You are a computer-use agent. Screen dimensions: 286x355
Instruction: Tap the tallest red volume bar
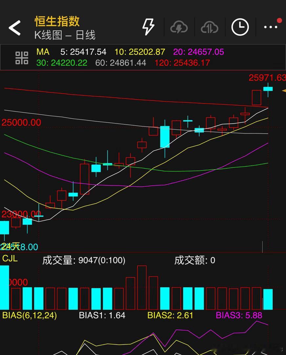coord(142,288)
